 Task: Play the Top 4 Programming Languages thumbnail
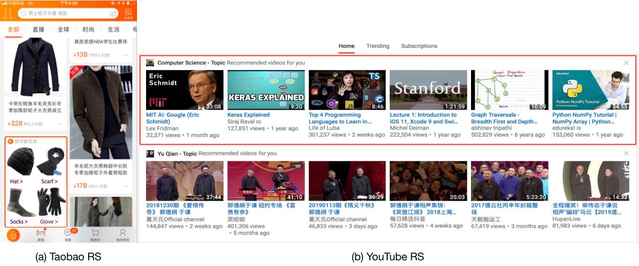347,90
